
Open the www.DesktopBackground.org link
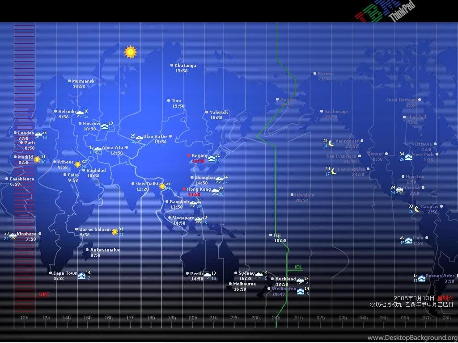(x=412, y=338)
